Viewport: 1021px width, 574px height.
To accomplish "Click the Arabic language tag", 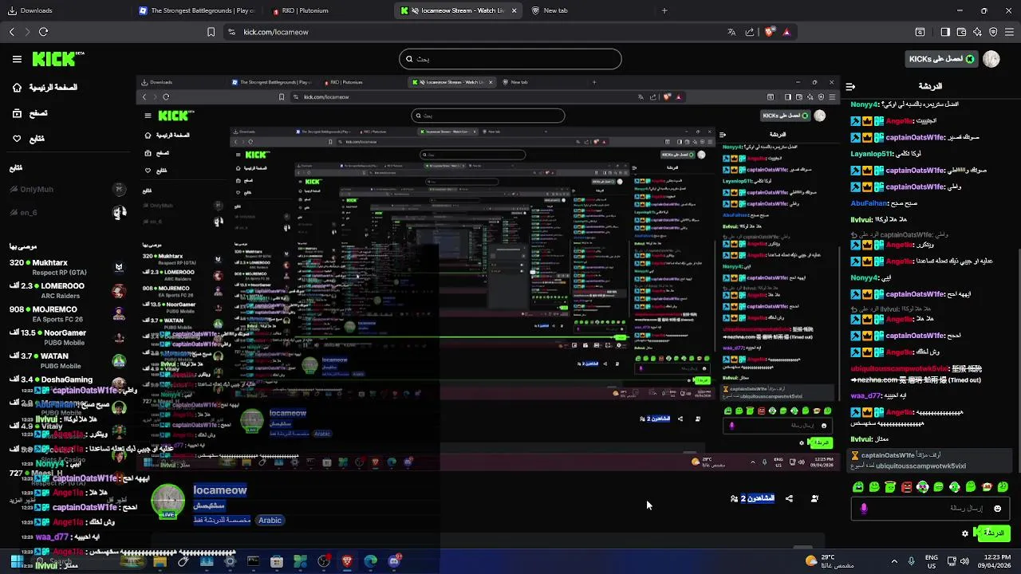I will pyautogui.click(x=270, y=520).
